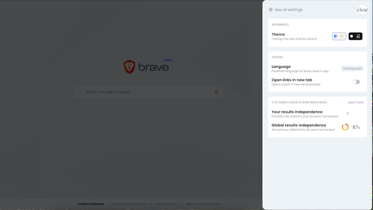Click the gear icon beside See all settings

(271, 10)
